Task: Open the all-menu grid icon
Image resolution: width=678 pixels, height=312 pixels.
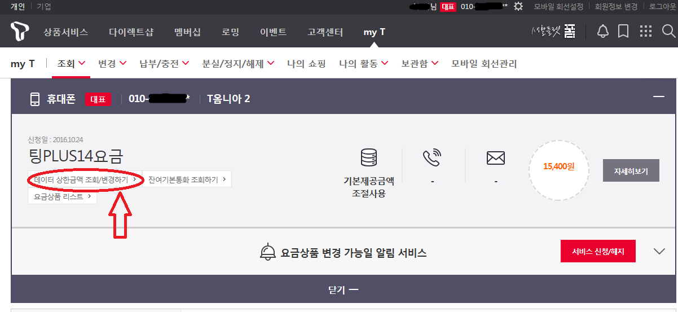Action: [x=646, y=32]
